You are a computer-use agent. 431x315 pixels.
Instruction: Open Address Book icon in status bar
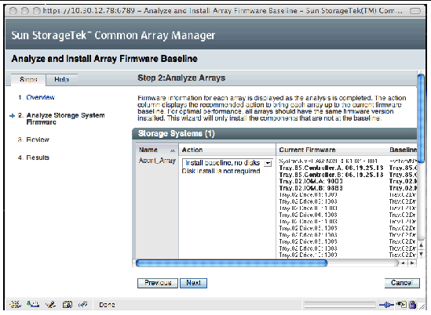coord(67,304)
